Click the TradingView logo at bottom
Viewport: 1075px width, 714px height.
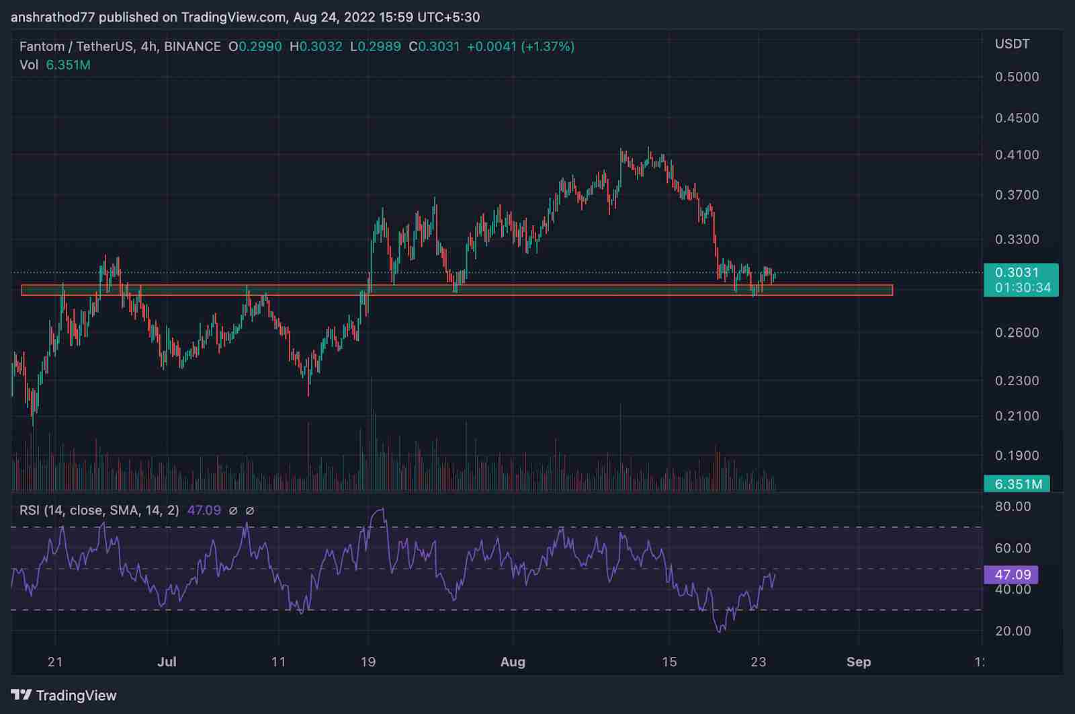click(64, 695)
